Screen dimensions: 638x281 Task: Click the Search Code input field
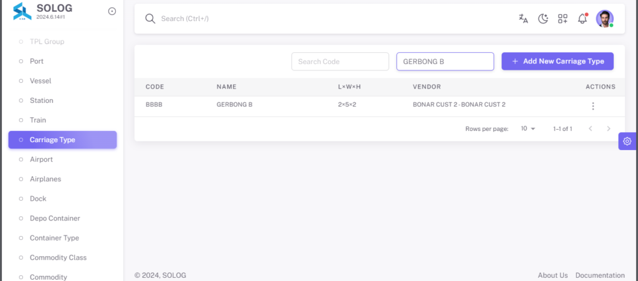click(340, 62)
